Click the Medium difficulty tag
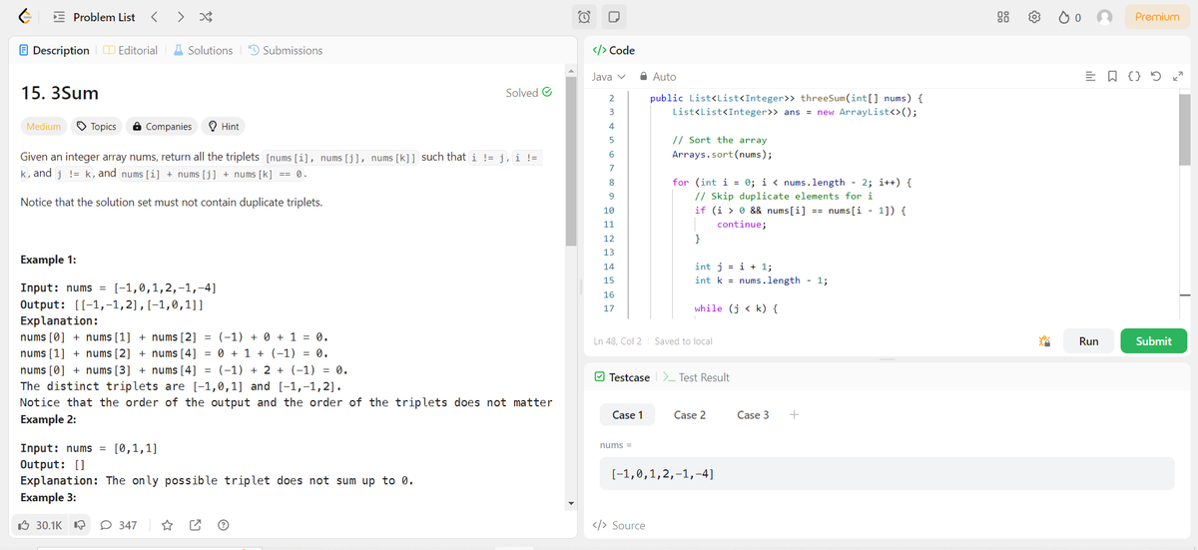The image size is (1198, 550). tap(43, 127)
